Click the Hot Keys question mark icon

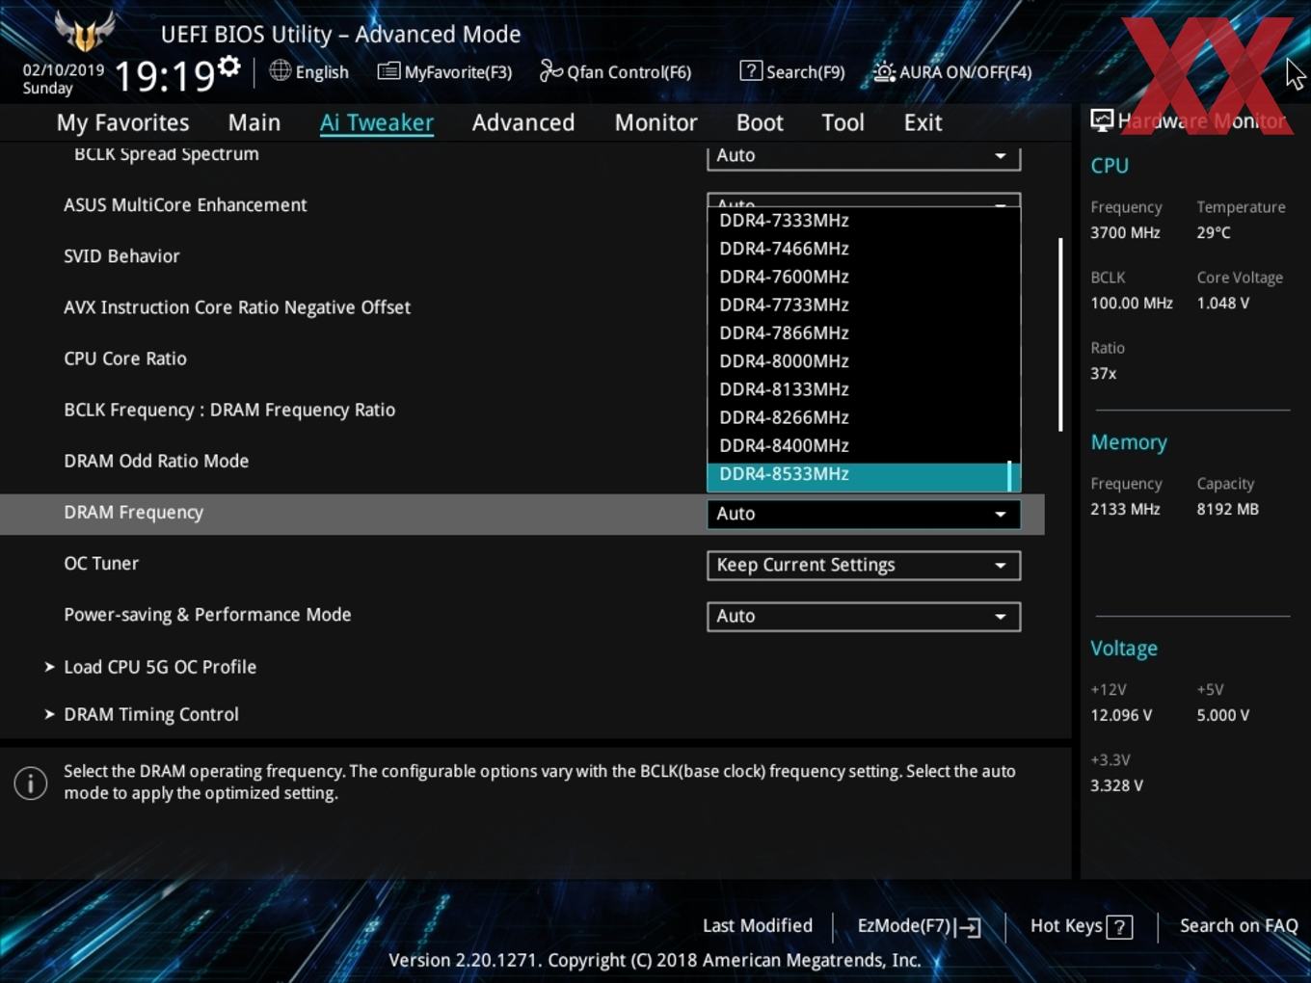click(x=1119, y=927)
